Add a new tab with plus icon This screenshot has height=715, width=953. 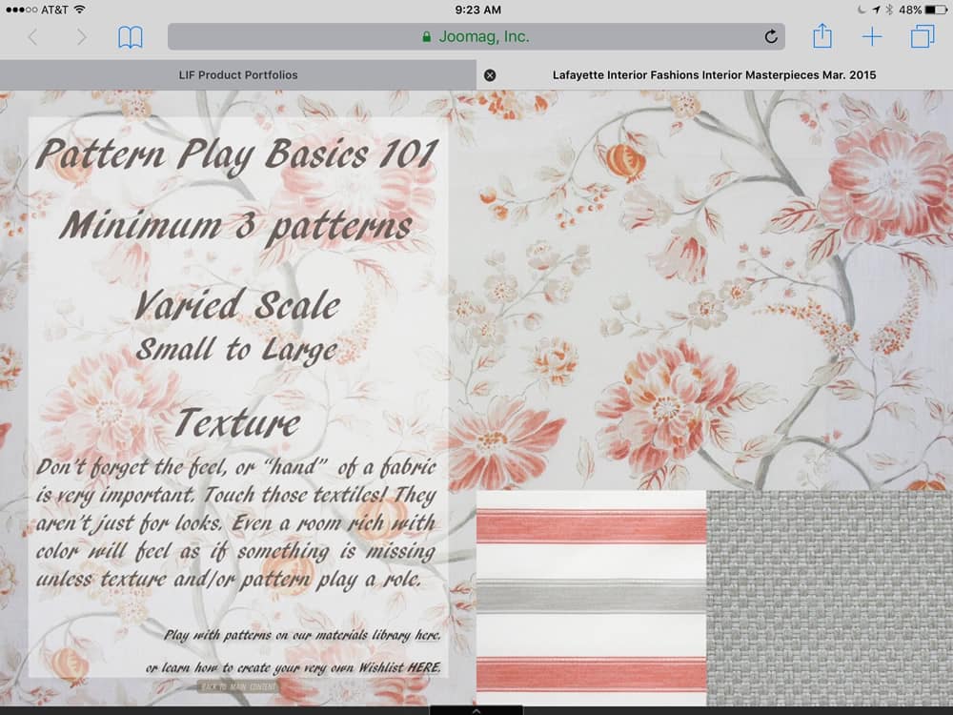tap(872, 37)
